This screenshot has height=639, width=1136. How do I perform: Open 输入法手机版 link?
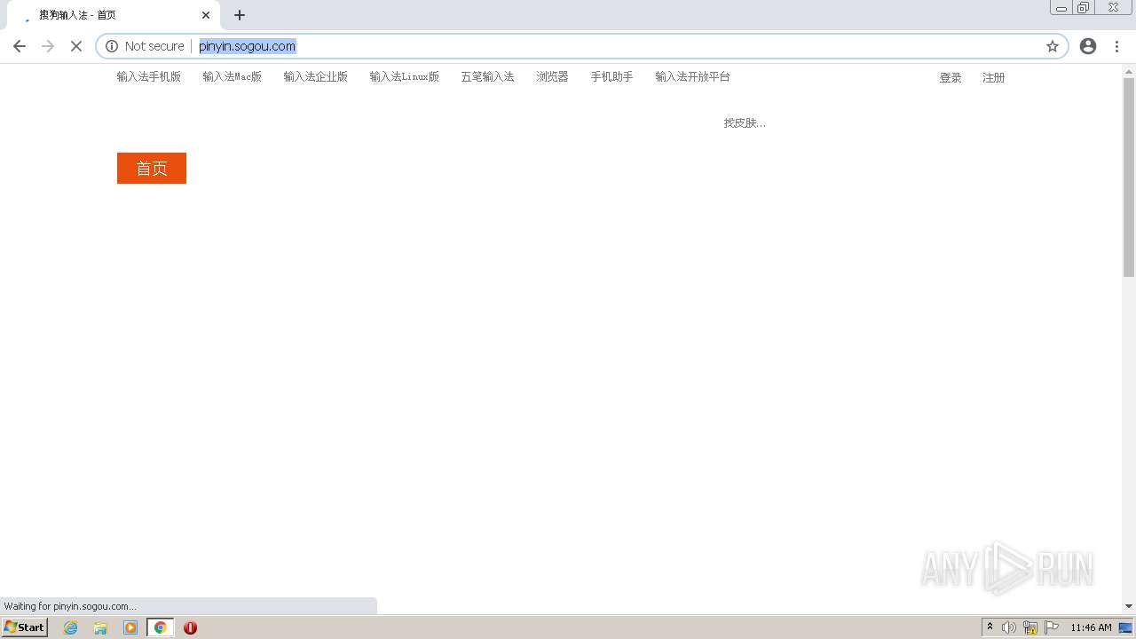(x=148, y=77)
